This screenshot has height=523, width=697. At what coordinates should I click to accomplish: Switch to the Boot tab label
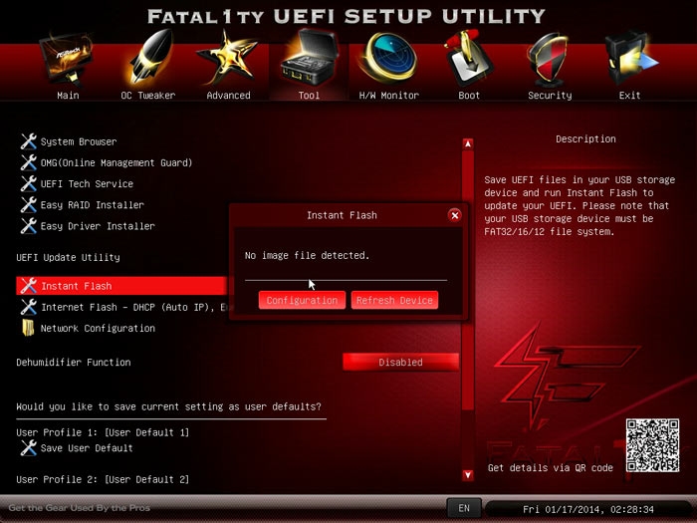[x=469, y=96]
